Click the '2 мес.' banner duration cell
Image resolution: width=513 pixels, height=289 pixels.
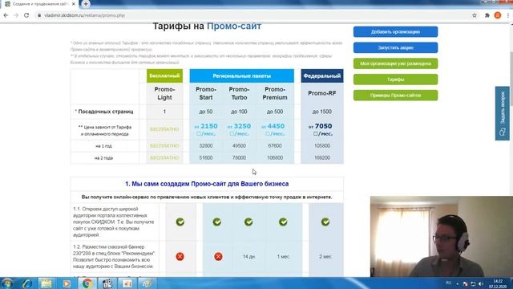click(x=325, y=257)
